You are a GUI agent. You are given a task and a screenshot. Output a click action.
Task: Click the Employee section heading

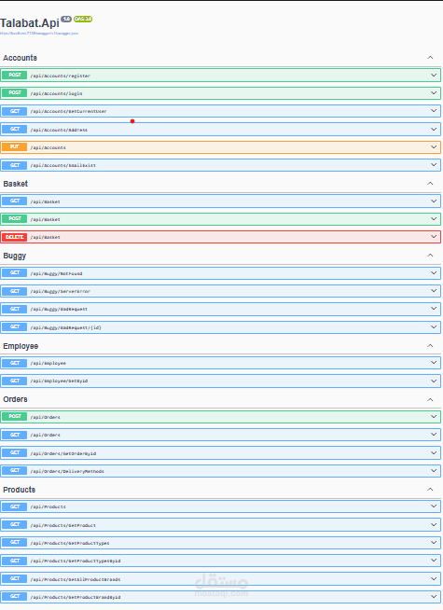point(21,346)
